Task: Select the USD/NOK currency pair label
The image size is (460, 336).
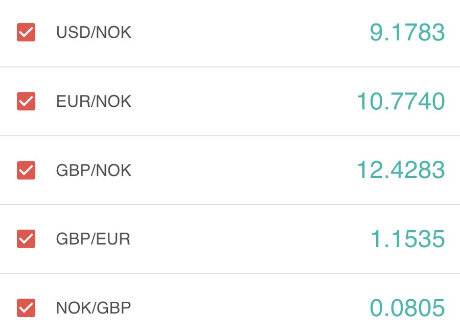Action: tap(94, 32)
